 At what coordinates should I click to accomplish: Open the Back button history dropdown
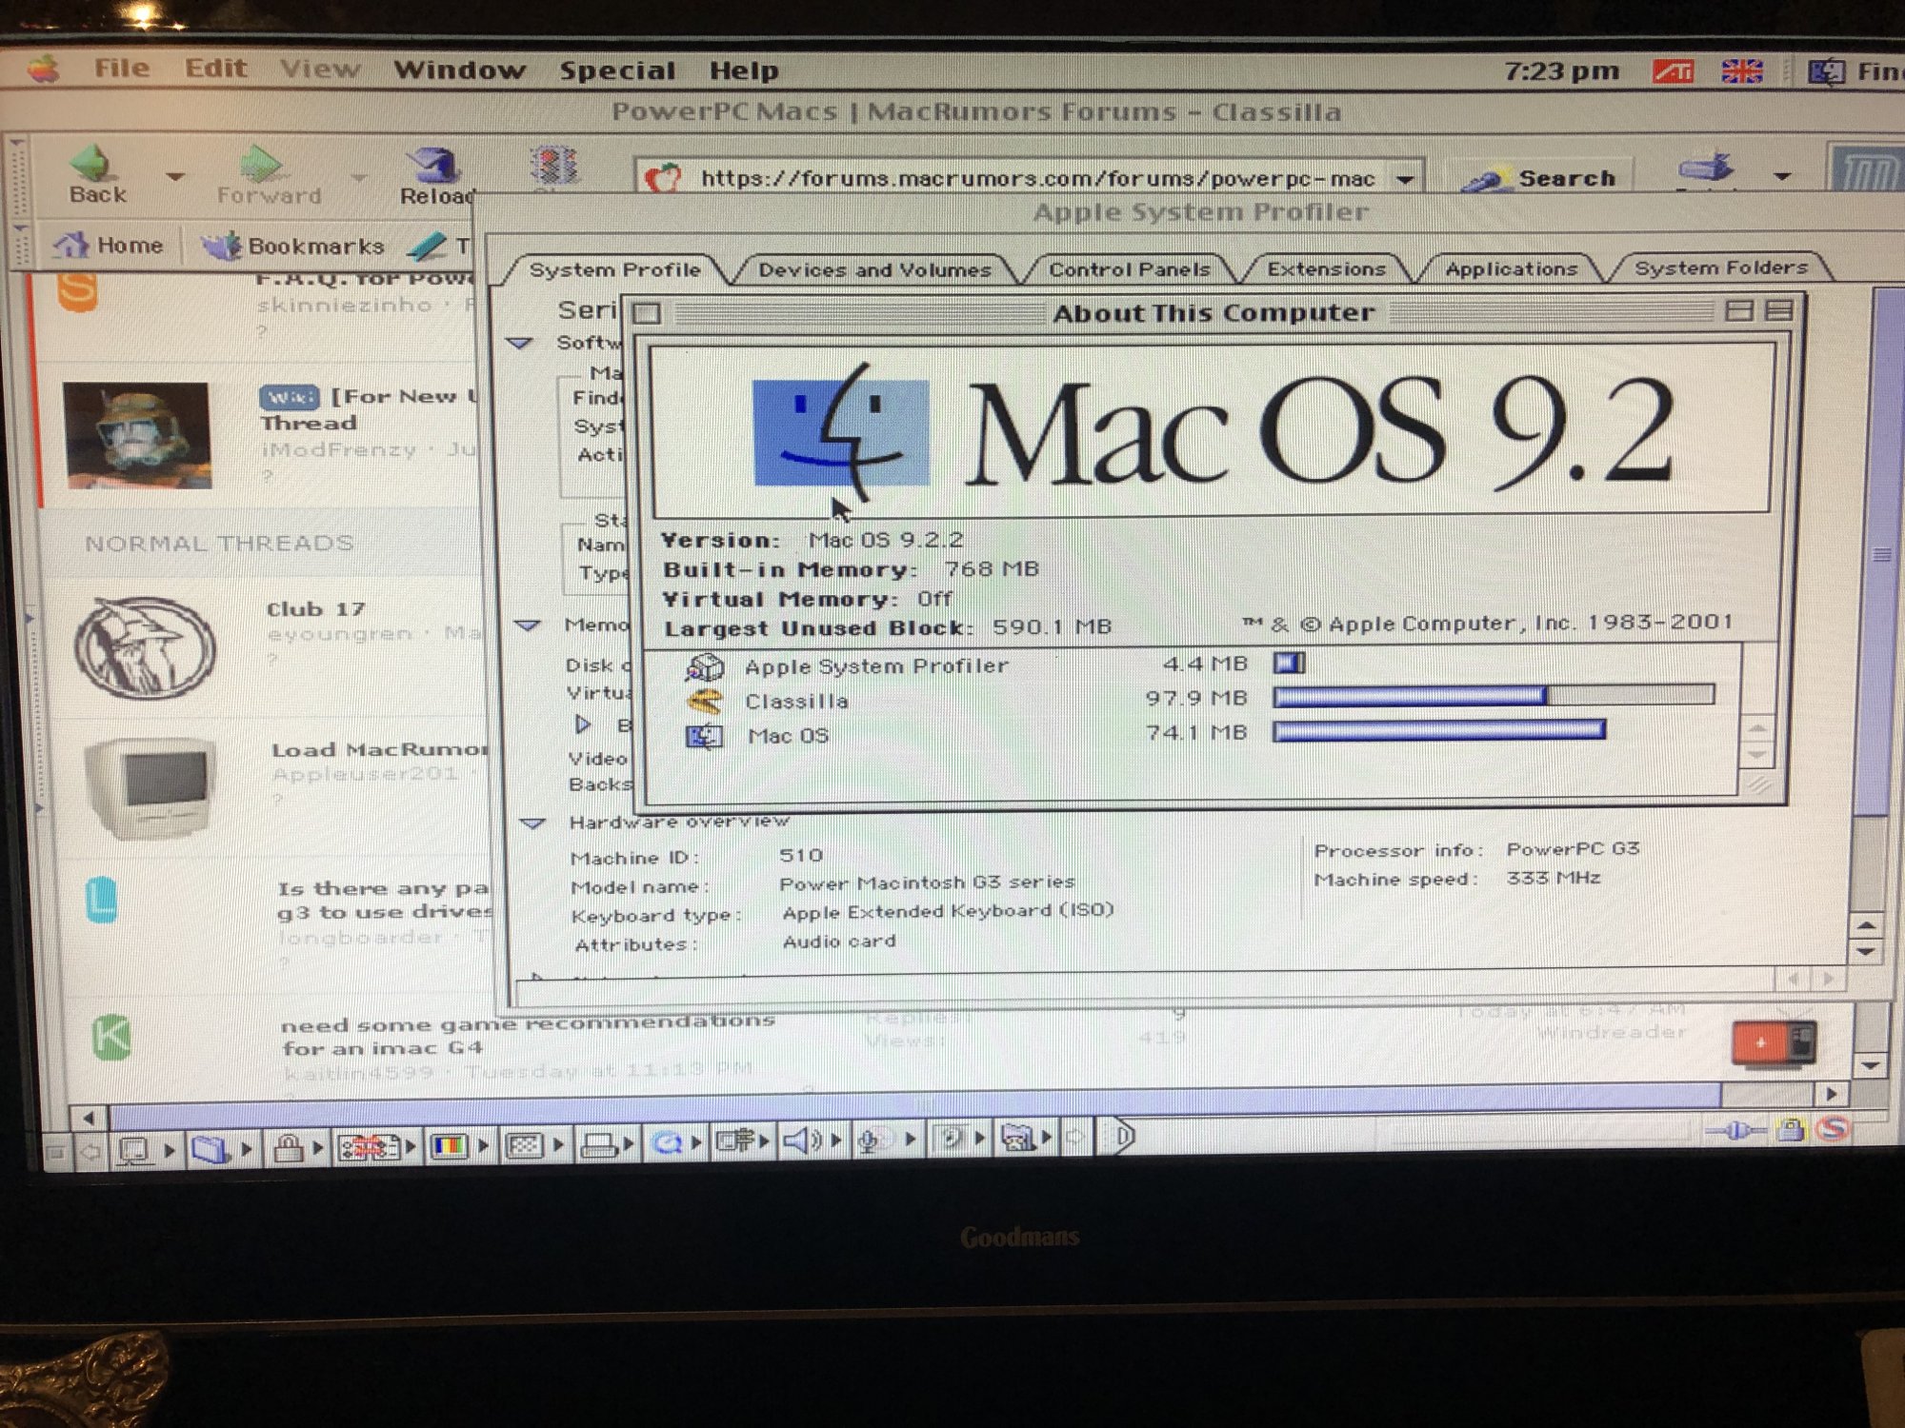174,176
